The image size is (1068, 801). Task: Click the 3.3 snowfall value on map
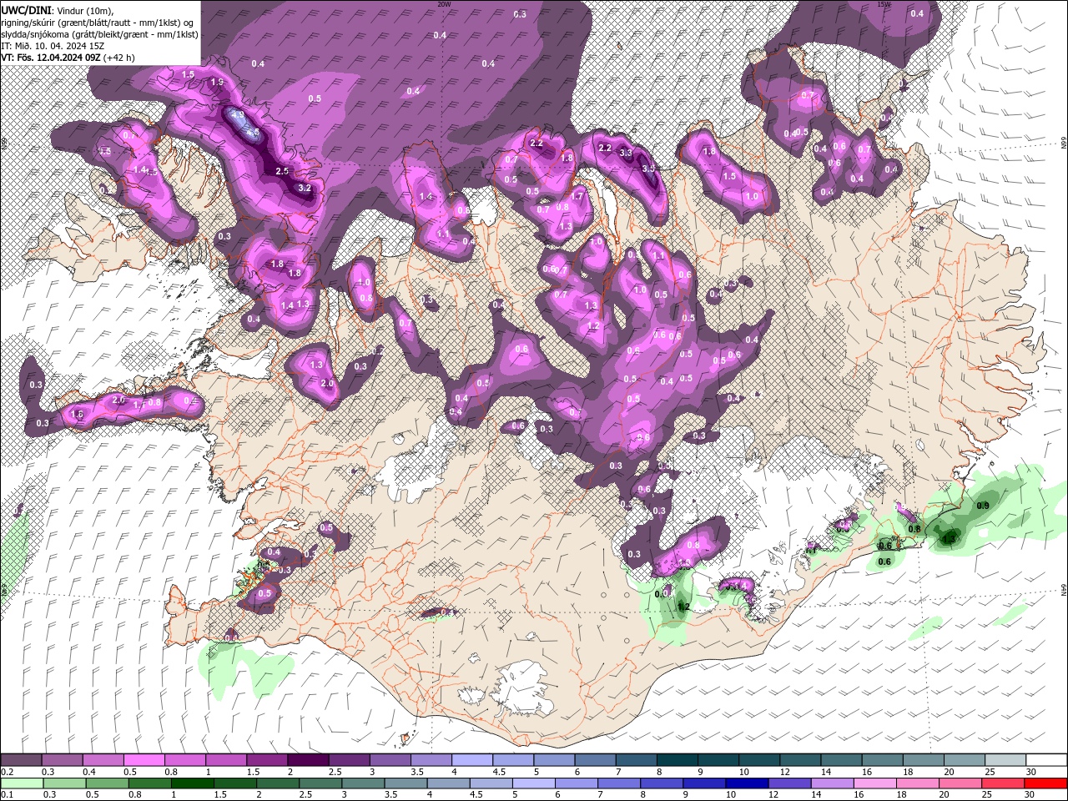pyautogui.click(x=627, y=152)
